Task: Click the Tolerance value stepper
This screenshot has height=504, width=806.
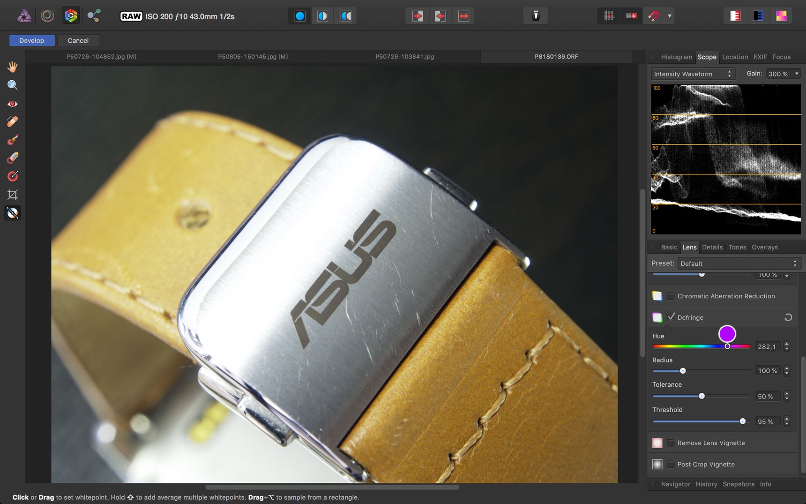Action: (787, 396)
